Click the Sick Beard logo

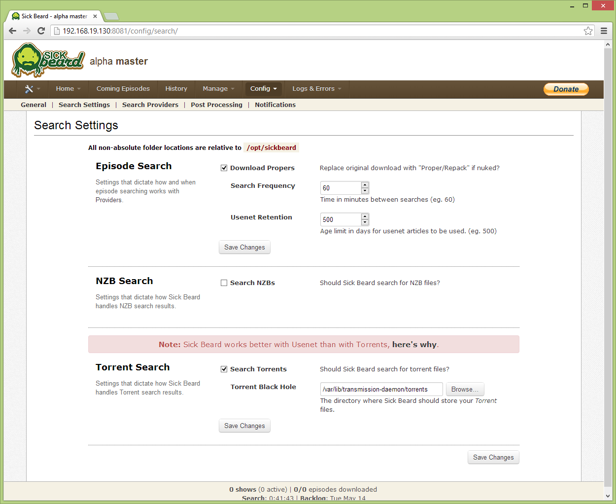[48, 60]
